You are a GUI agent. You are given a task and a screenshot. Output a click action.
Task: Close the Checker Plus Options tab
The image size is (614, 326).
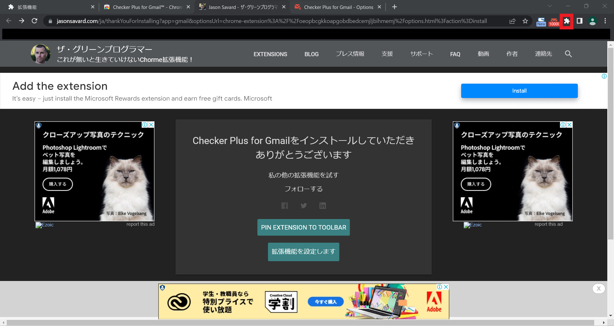tap(379, 7)
